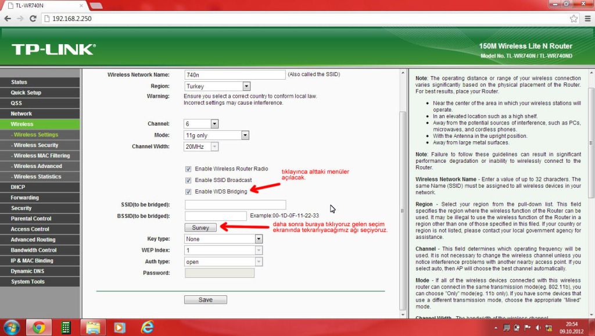
Task: Open the Chrome menu with the three-line icon
Action: pos(587,19)
